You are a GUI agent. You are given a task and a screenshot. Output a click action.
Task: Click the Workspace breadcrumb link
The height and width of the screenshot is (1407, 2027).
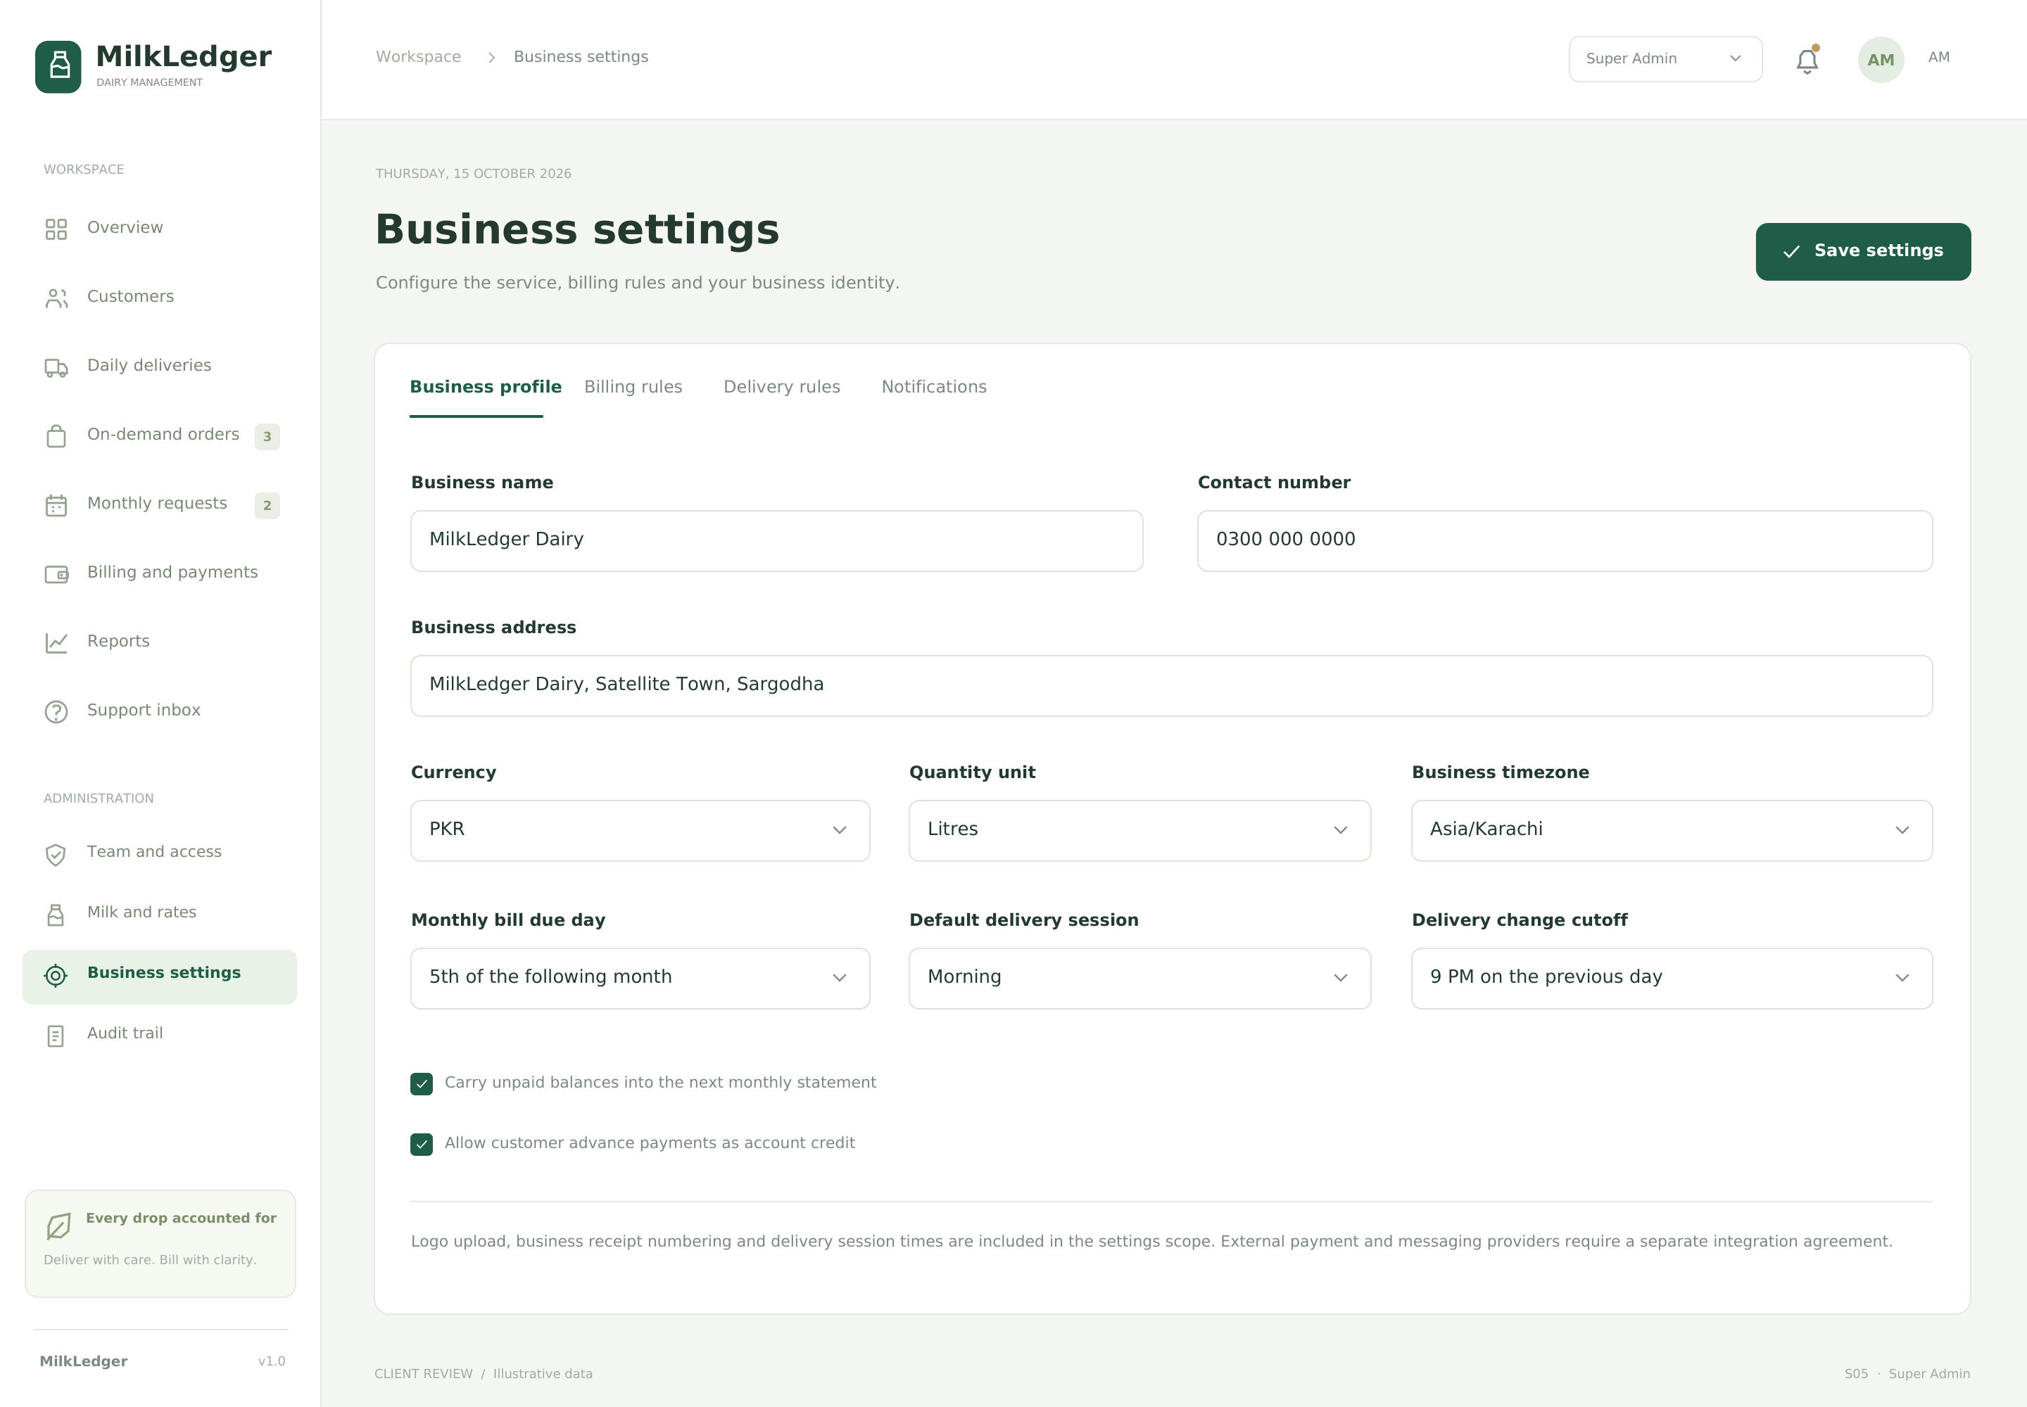[418, 56]
